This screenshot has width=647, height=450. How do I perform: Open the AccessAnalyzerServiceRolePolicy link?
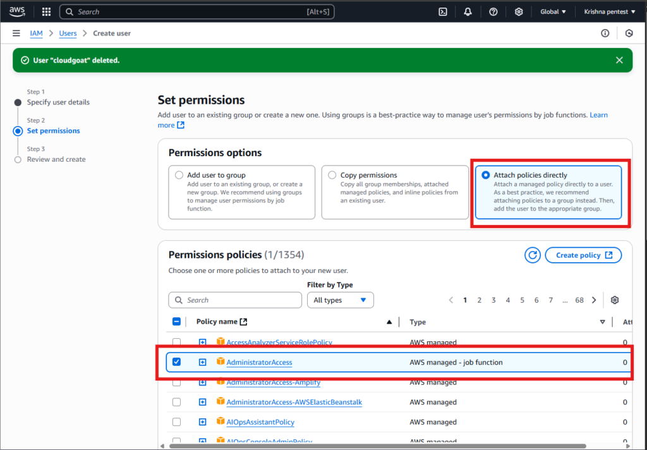click(x=279, y=343)
